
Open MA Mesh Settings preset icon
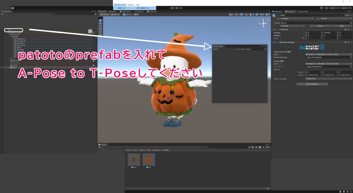pyautogui.click(x=348, y=42)
